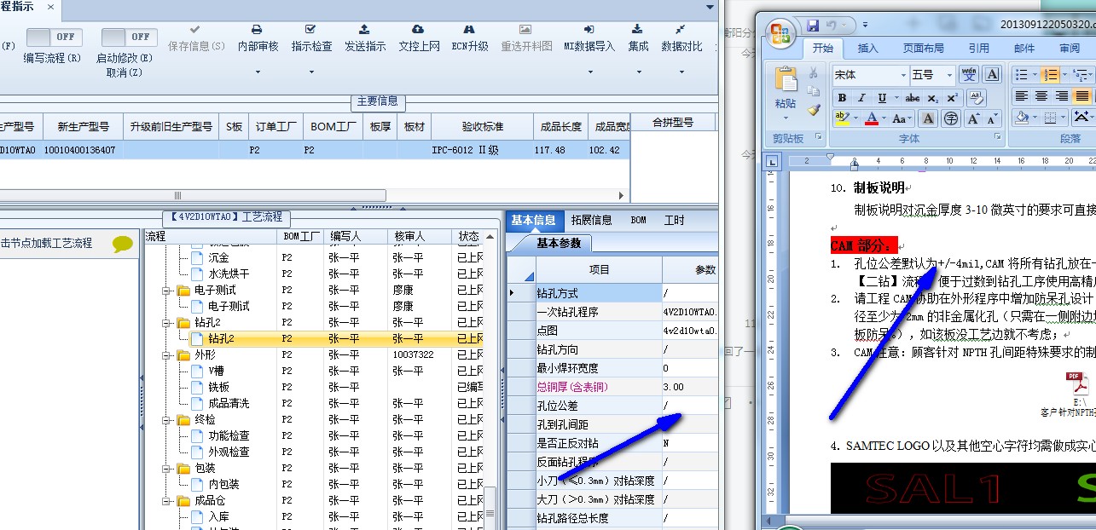Click 总铜厚 value 3.00 cell
Screen dimensions: 1096x530
(x=690, y=387)
